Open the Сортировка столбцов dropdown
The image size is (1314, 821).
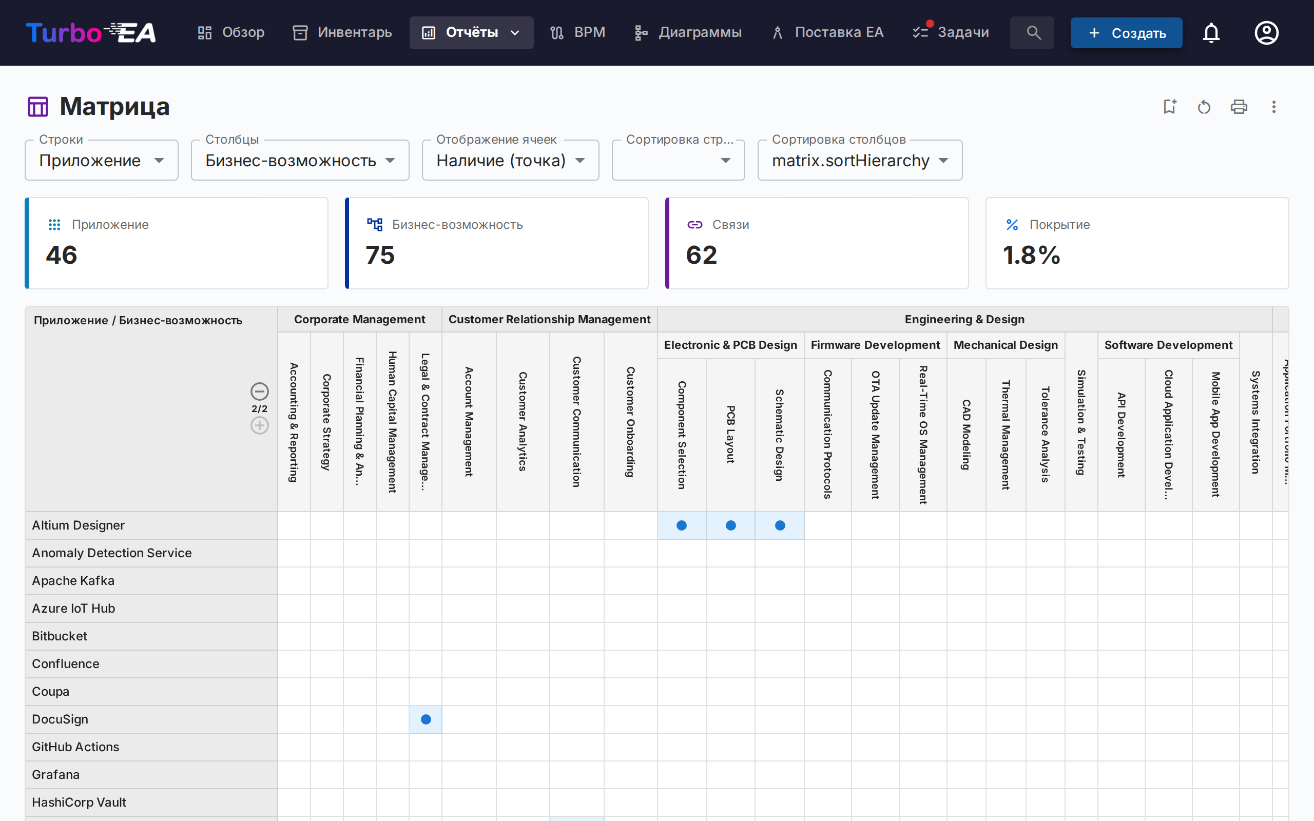(860, 161)
